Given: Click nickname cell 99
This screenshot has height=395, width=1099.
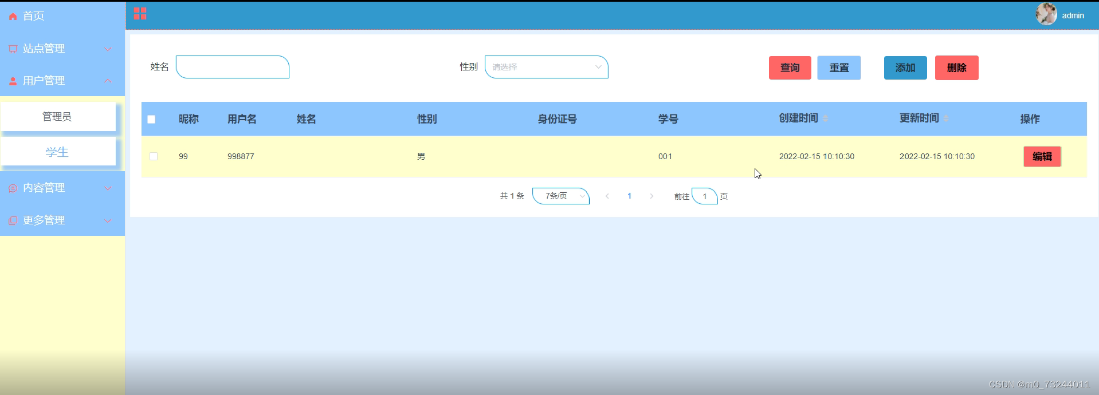Looking at the screenshot, I should [183, 156].
